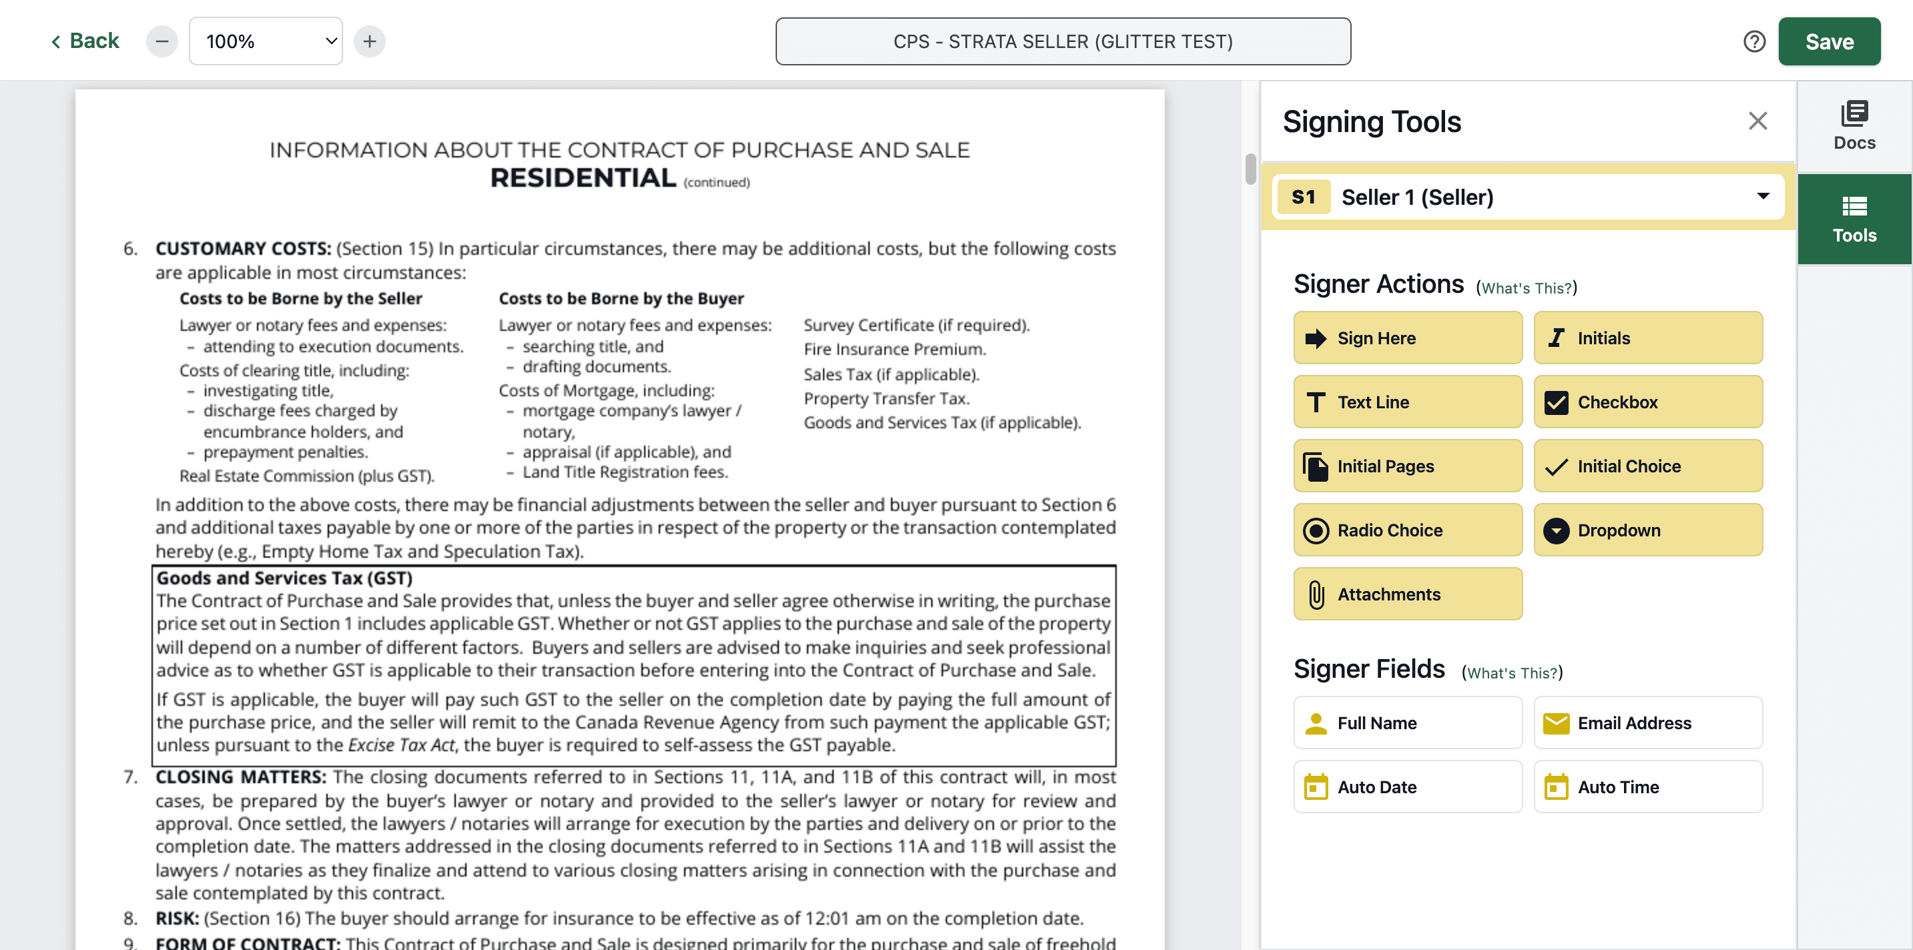The height and width of the screenshot is (950, 1913).
Task: Select the Sign Here label
Action: [x=1377, y=338]
